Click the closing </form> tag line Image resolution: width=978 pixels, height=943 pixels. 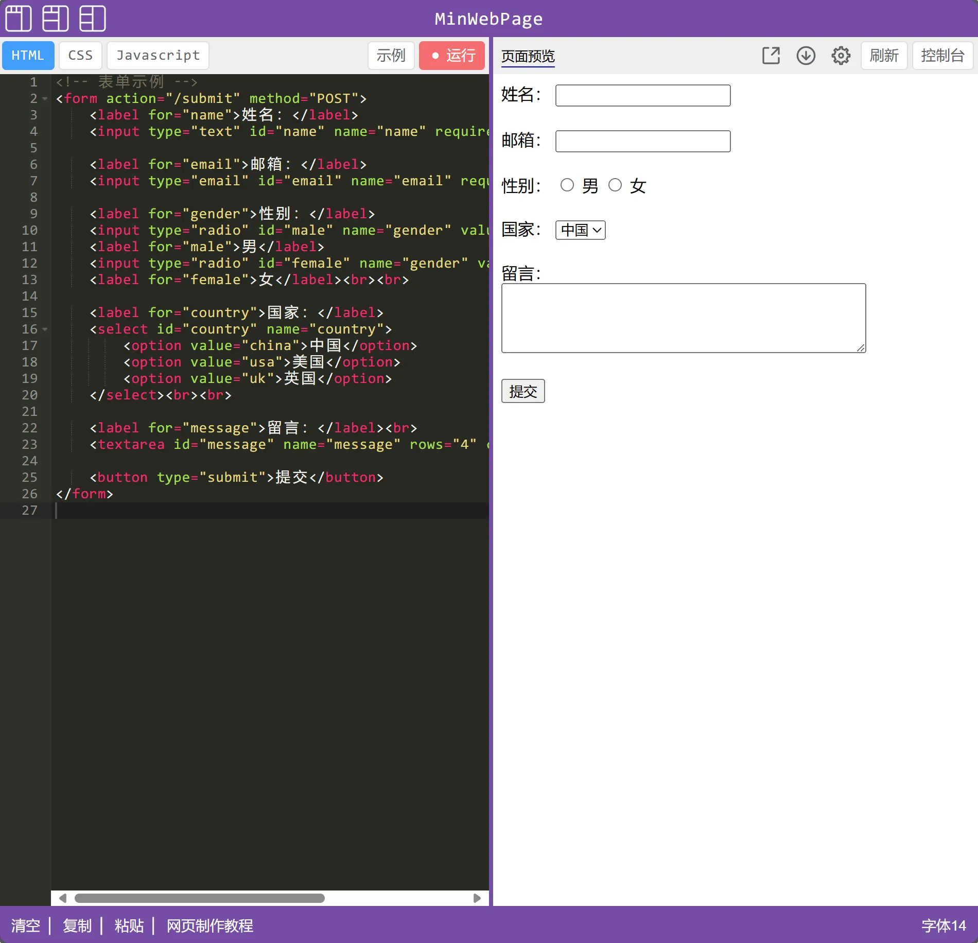[84, 494]
